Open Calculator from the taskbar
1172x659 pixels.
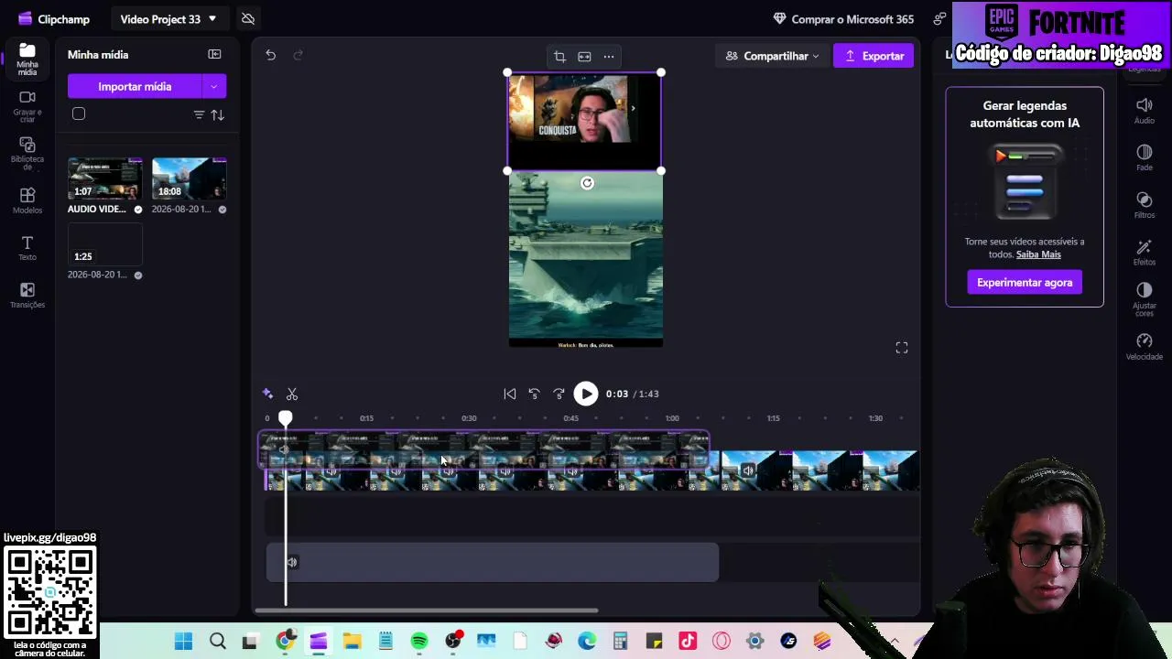(621, 642)
